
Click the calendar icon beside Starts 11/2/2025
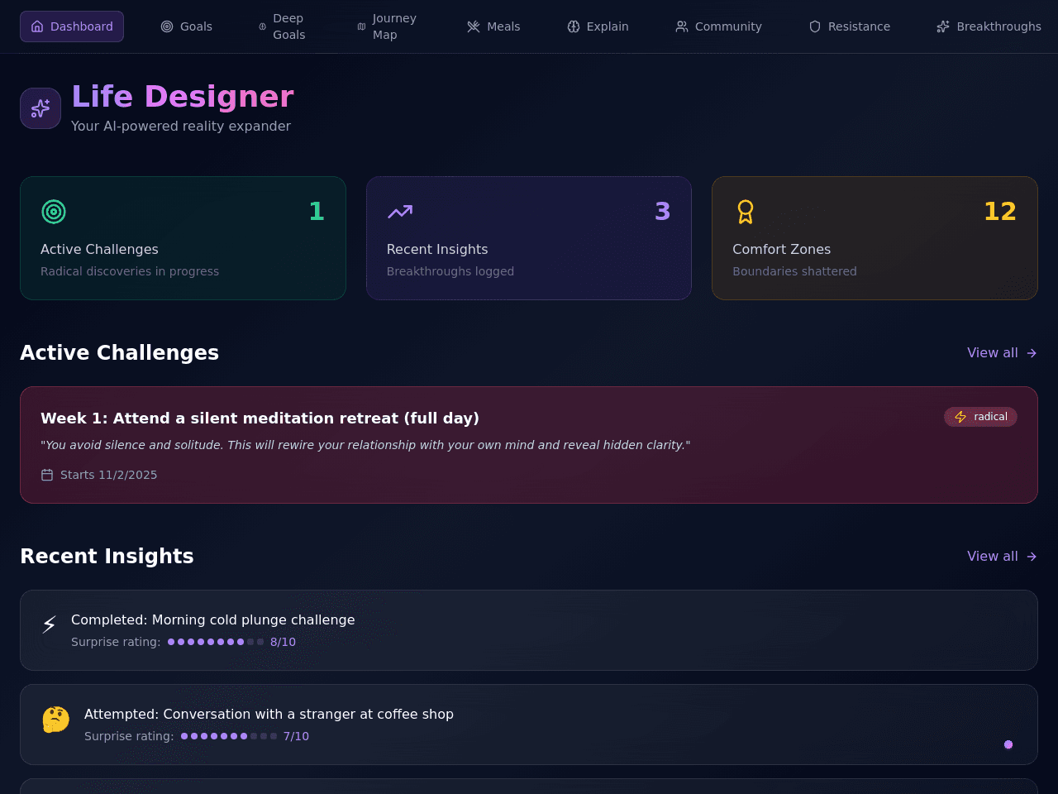[x=47, y=475]
